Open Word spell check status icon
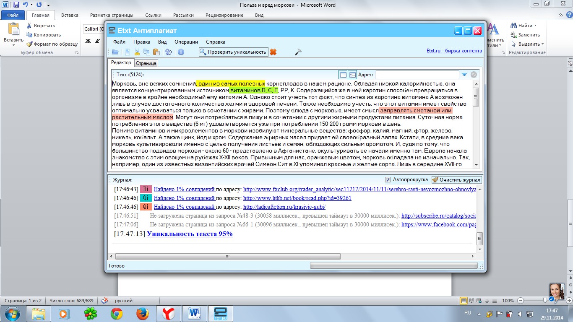573x322 pixels. pos(105,301)
